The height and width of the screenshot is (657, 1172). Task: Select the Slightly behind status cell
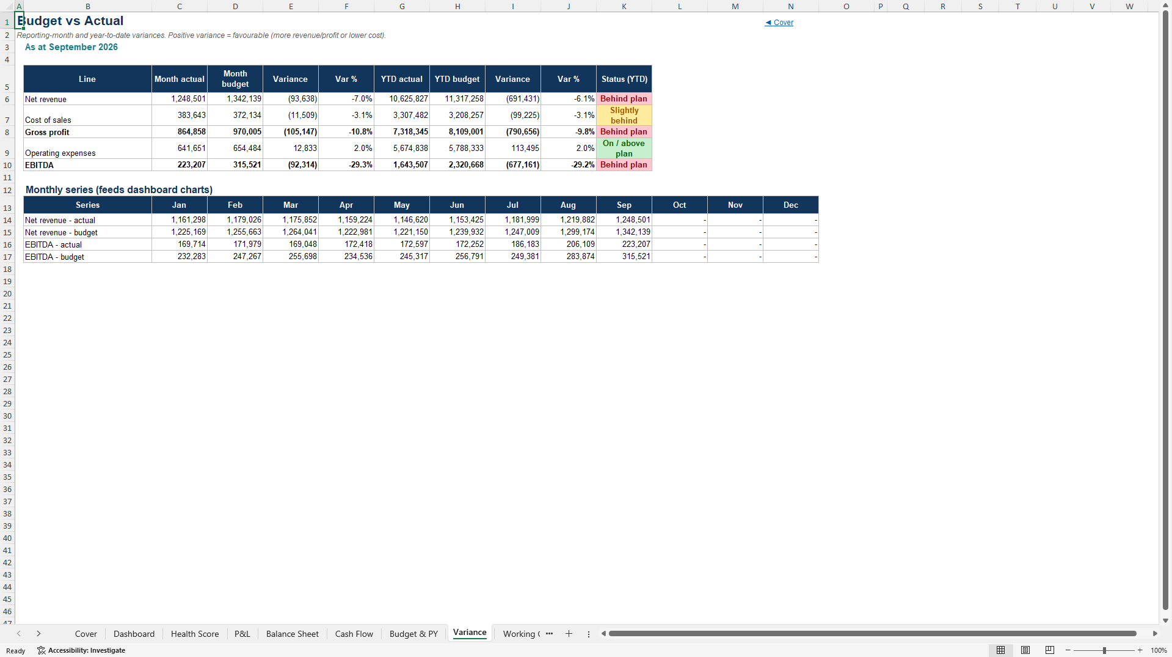pos(624,116)
